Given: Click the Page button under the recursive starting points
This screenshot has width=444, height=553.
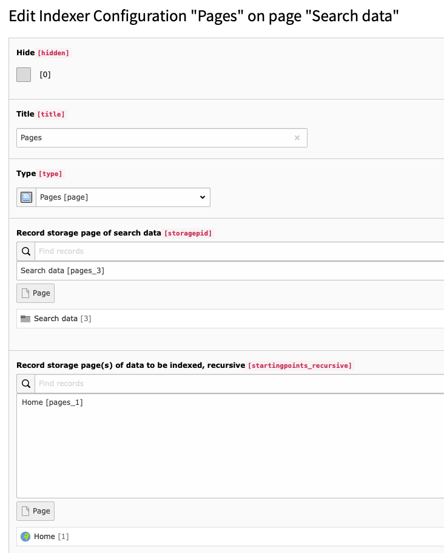Looking at the screenshot, I should coord(35,511).
